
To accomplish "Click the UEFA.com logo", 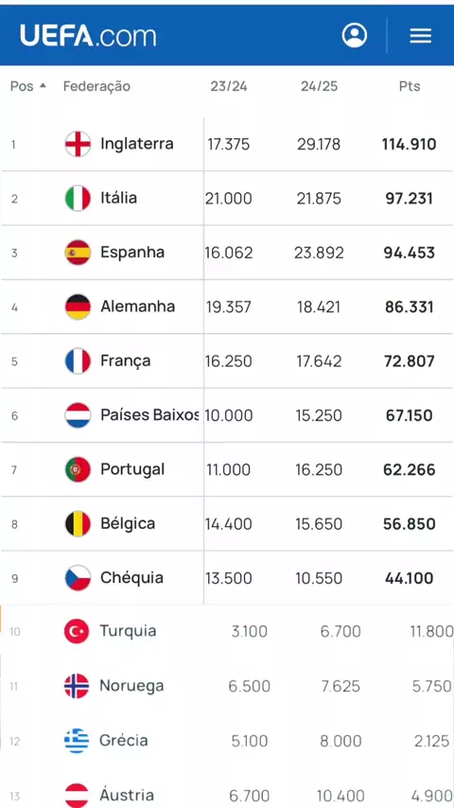I will pos(88,36).
